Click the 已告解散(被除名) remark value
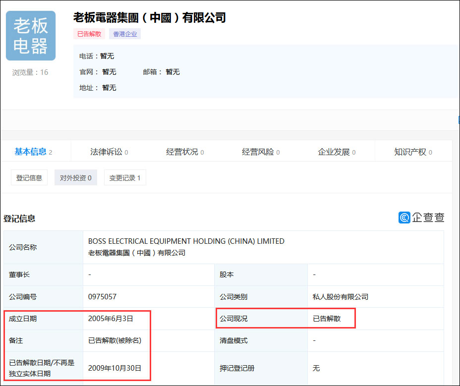Screen dimensions: 460x386 point(115,340)
